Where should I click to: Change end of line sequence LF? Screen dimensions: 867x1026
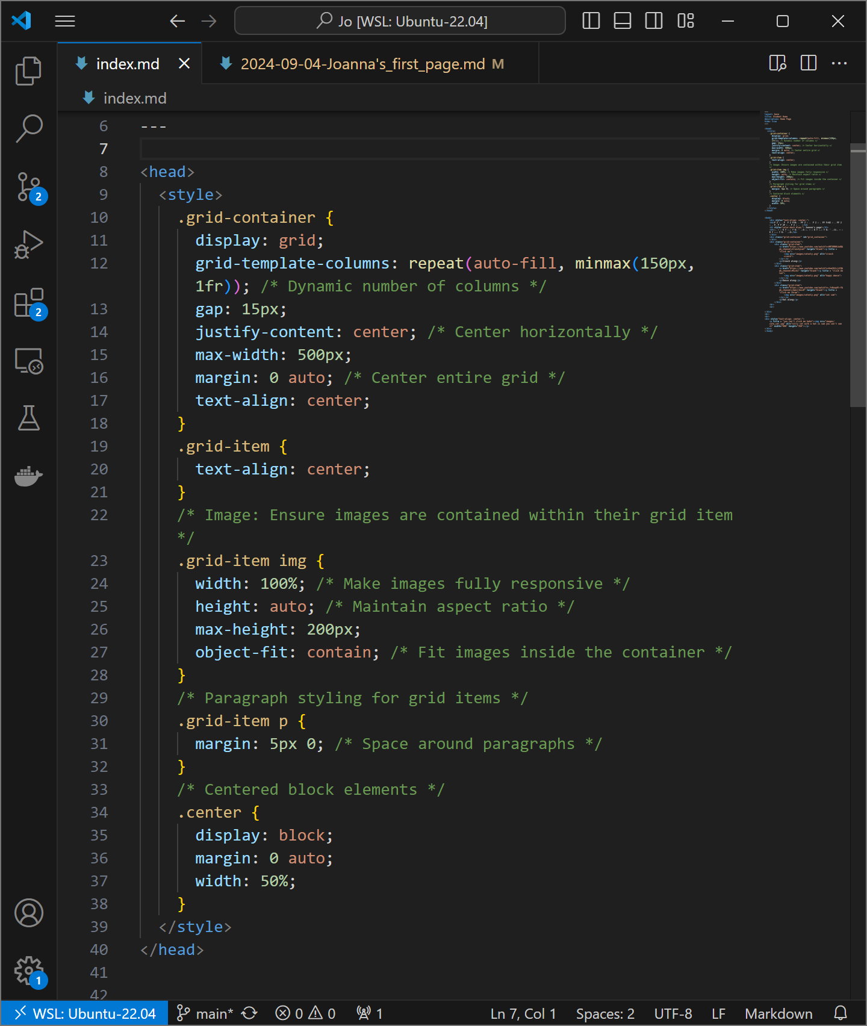[x=718, y=1013]
